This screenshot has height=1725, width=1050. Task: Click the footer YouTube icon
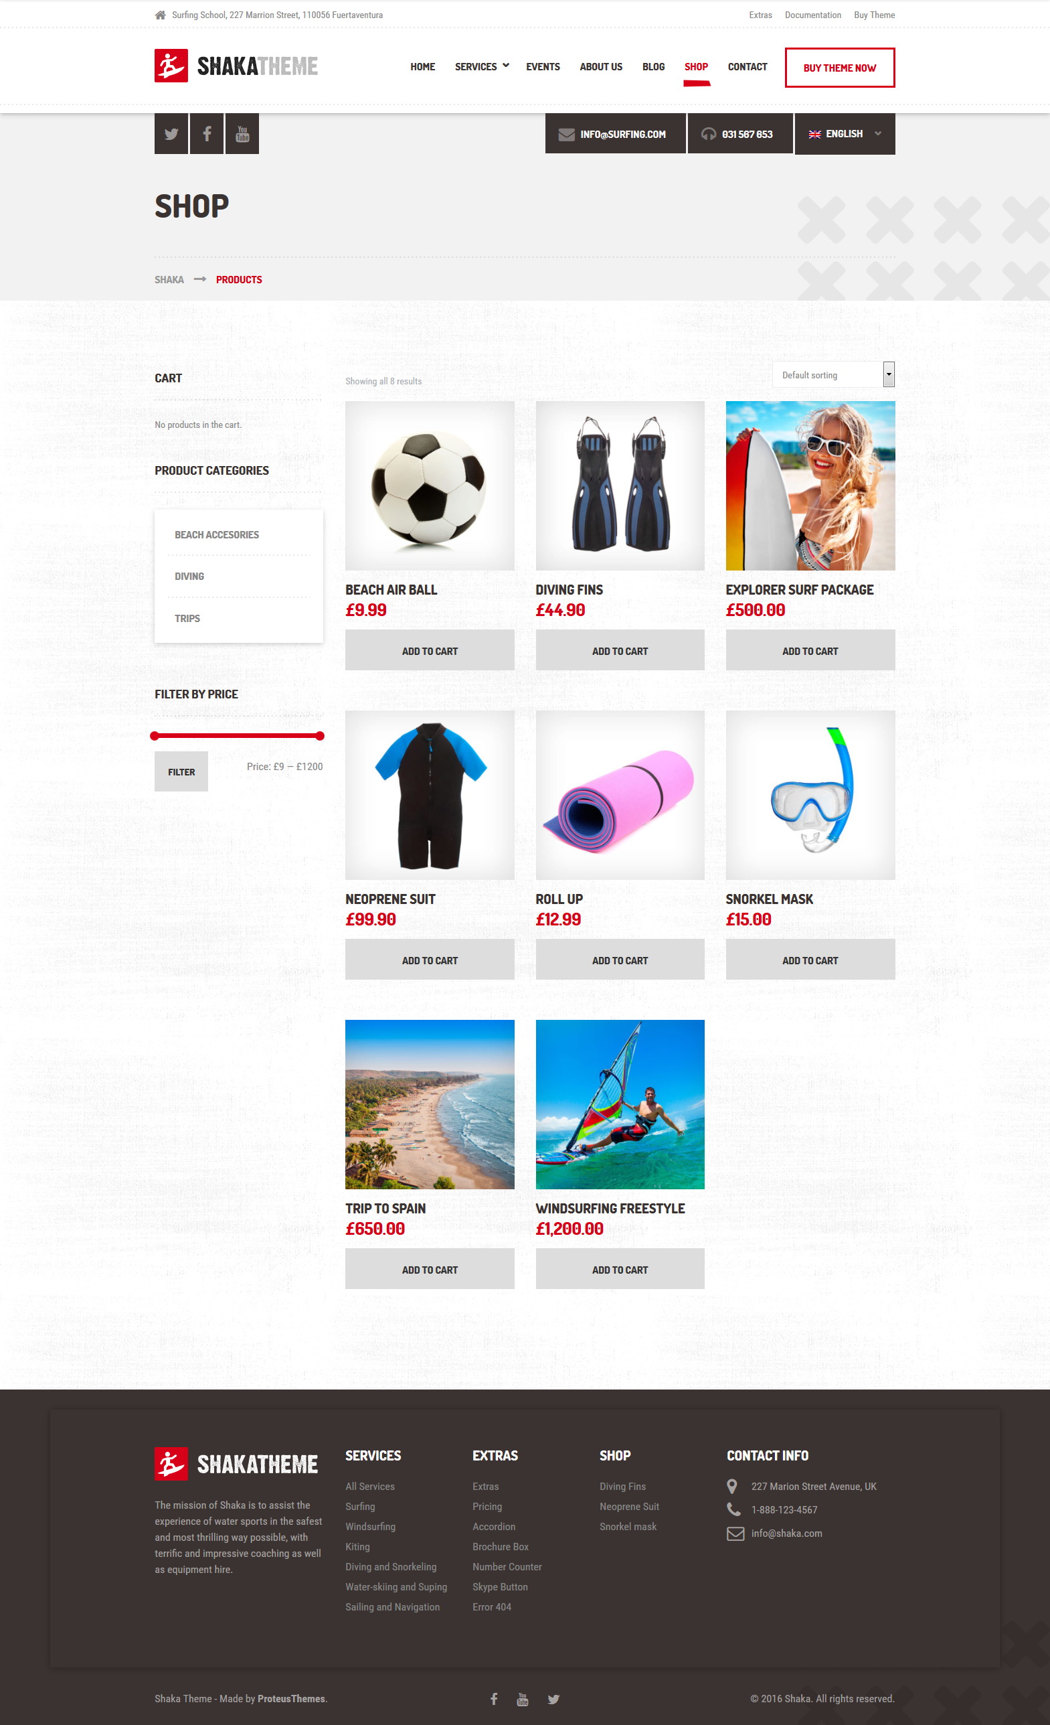523,1698
